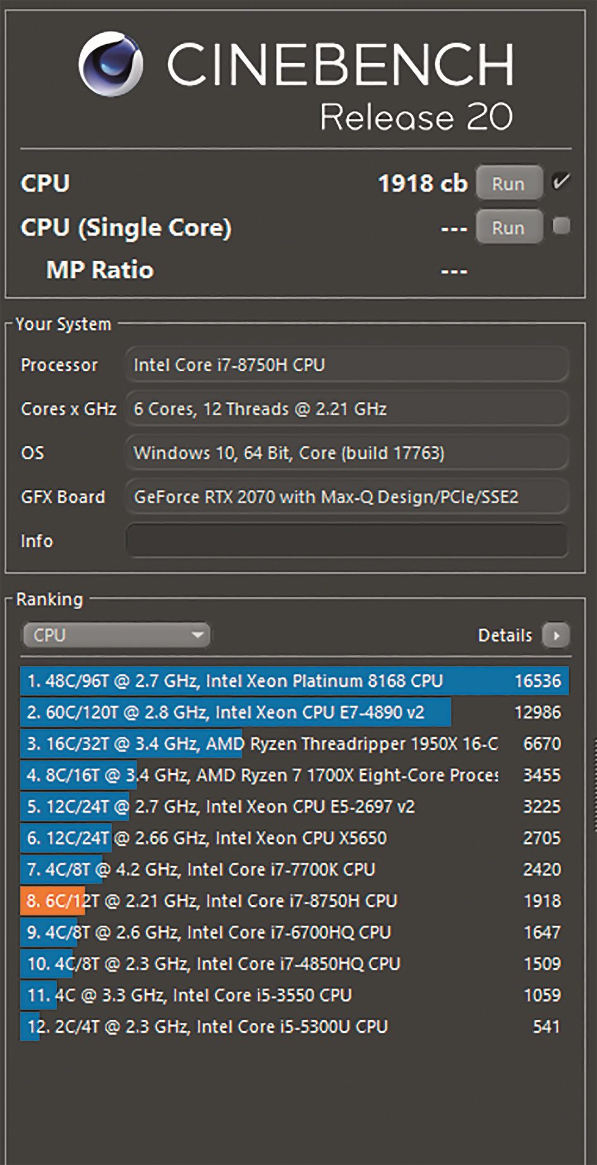Screen dimensions: 597x1165
Task: Select the Xeon E7-4890 v2 ranking row
Action: (x=294, y=712)
